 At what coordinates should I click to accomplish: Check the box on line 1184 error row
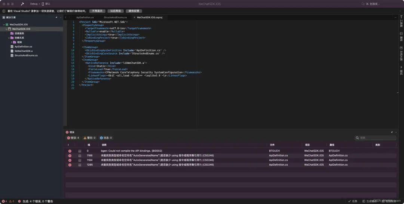(80, 160)
